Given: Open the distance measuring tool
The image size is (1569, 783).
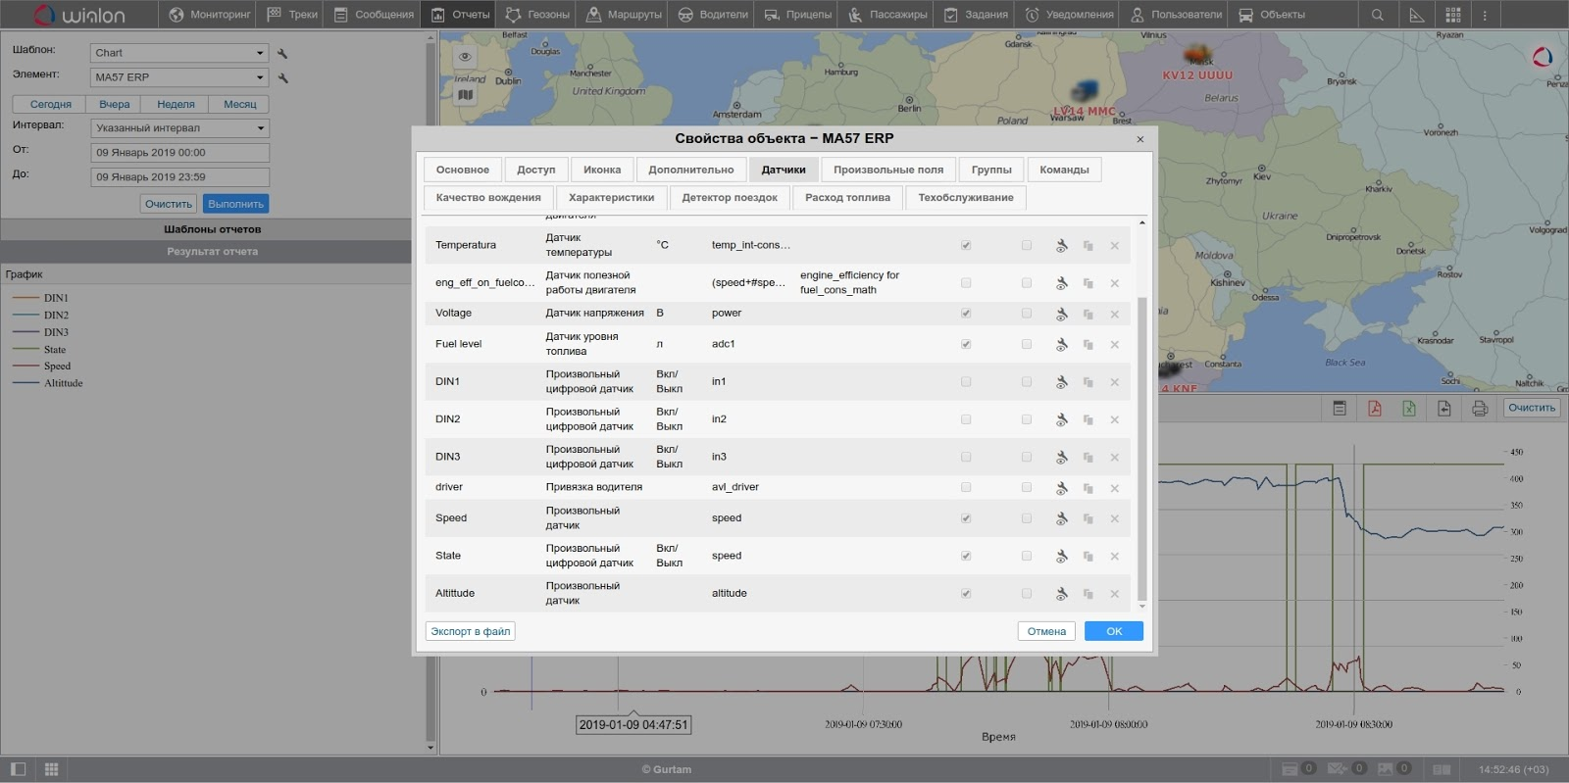Looking at the screenshot, I should (x=1416, y=15).
